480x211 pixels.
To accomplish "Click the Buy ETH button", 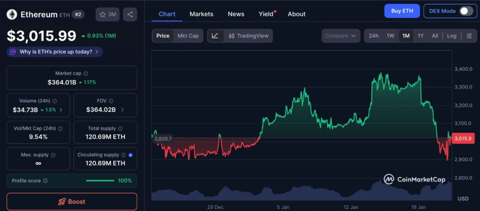I will (402, 11).
